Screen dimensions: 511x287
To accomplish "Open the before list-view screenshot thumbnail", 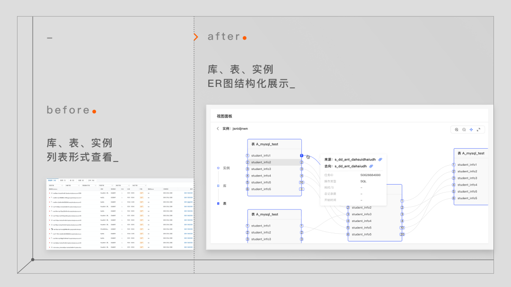I will [120, 214].
